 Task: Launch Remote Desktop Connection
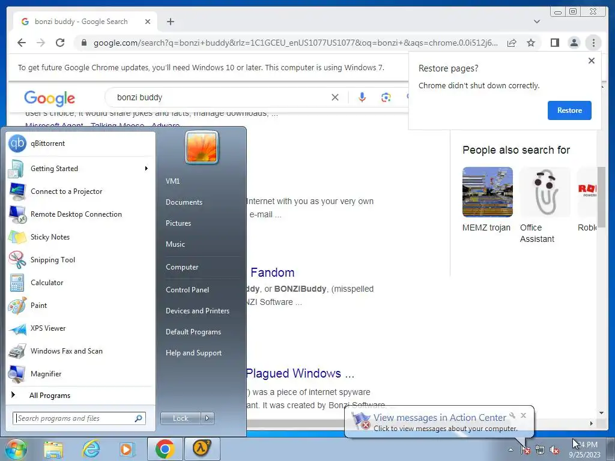[80, 214]
